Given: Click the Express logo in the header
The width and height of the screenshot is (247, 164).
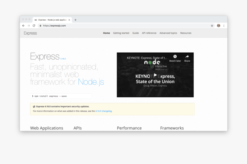Looking at the screenshot, I should (30, 33).
